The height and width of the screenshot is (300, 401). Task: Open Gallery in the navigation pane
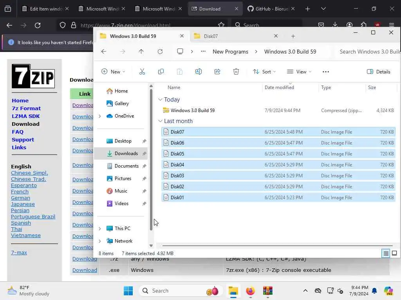pyautogui.click(x=121, y=103)
